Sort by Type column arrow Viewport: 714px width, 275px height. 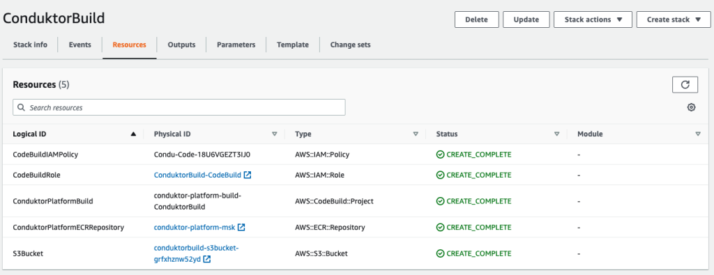(416, 134)
